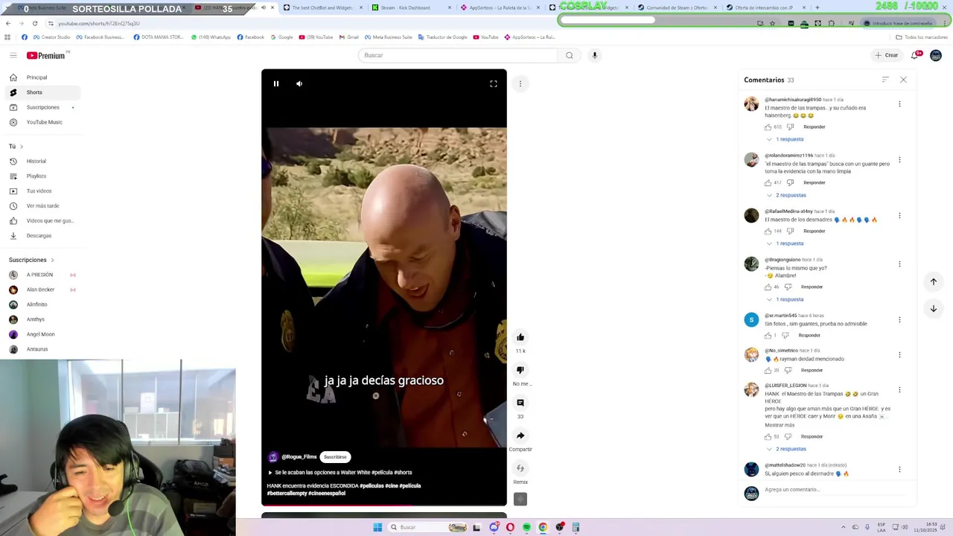The width and height of the screenshot is (953, 536).
Task: Pause the Shorts video
Action: pos(276,84)
